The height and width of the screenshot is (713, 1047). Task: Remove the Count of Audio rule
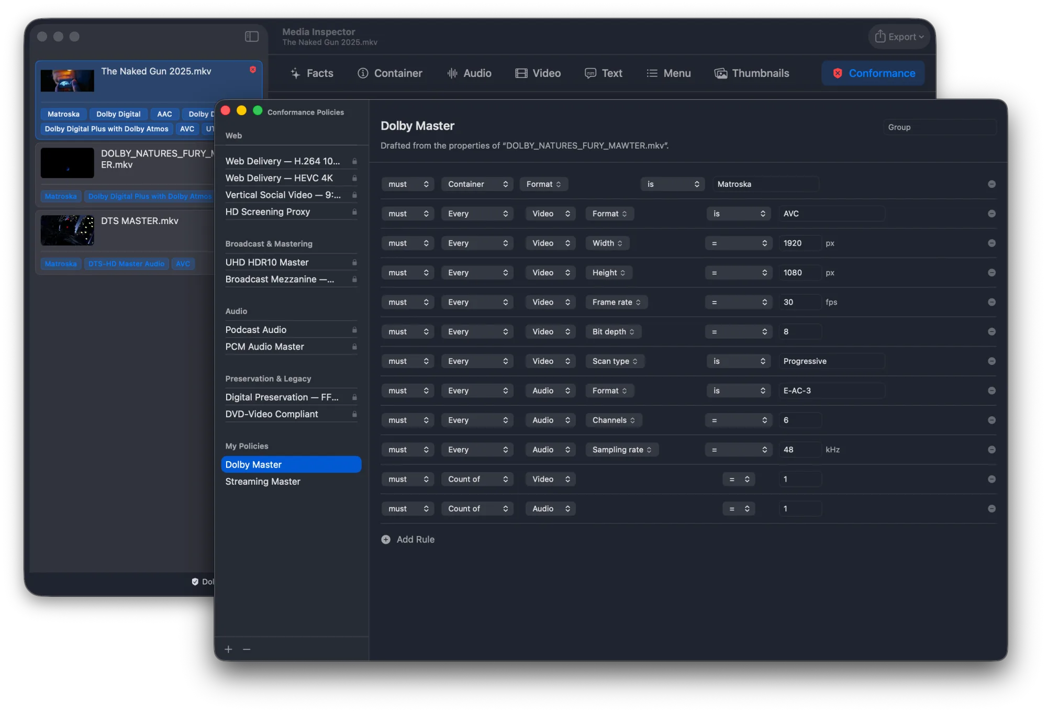992,509
